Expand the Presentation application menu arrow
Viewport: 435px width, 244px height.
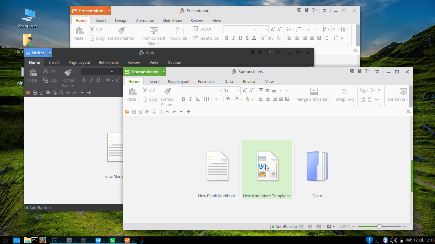(x=109, y=11)
